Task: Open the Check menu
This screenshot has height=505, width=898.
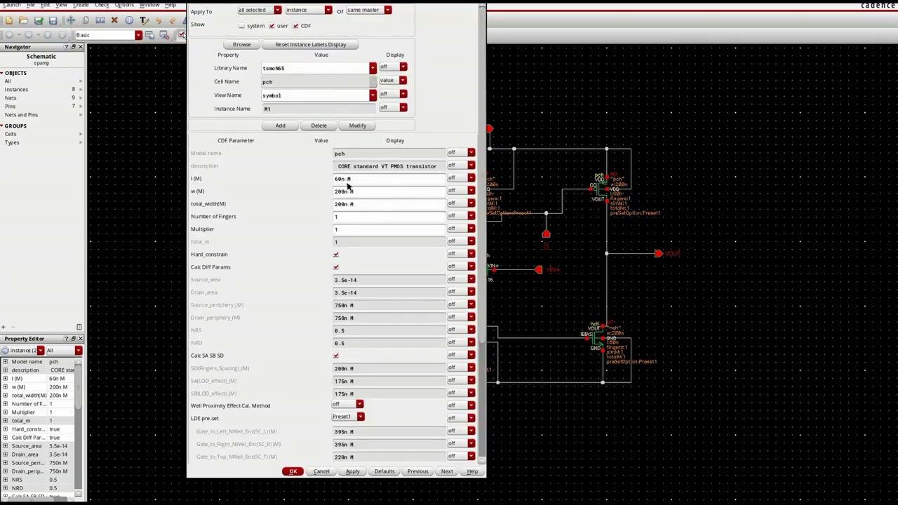Action: [102, 5]
